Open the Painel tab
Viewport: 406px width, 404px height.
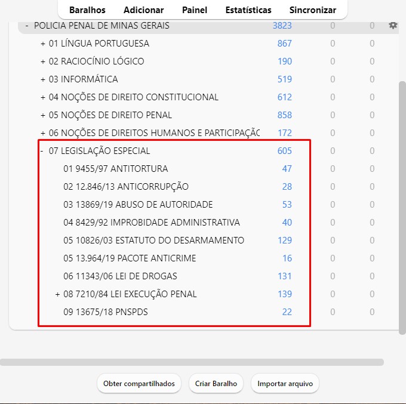tap(195, 10)
